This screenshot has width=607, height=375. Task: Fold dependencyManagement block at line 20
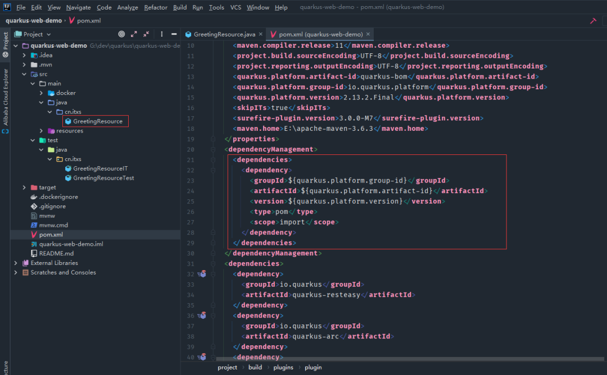click(213, 149)
